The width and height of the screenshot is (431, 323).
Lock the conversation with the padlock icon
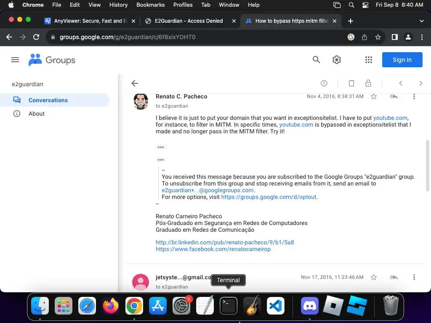(x=368, y=83)
